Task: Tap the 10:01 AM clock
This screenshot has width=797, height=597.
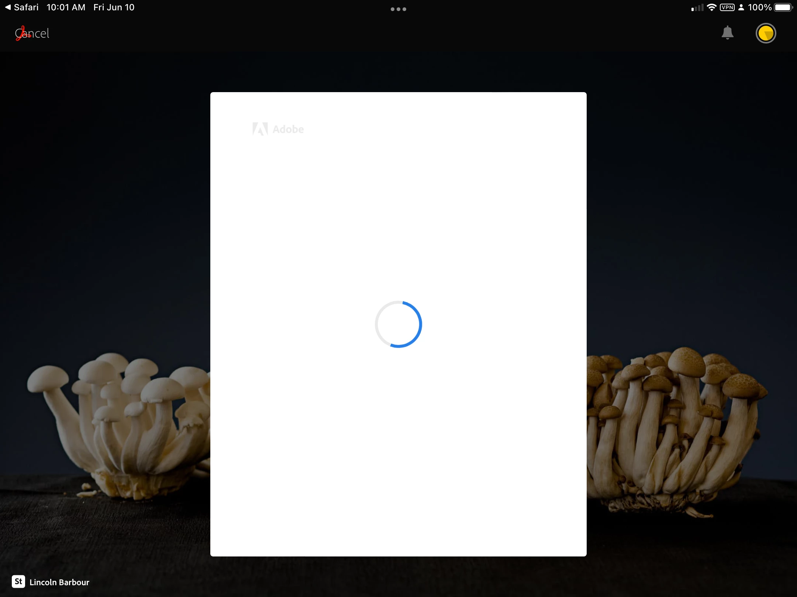Action: coord(66,7)
